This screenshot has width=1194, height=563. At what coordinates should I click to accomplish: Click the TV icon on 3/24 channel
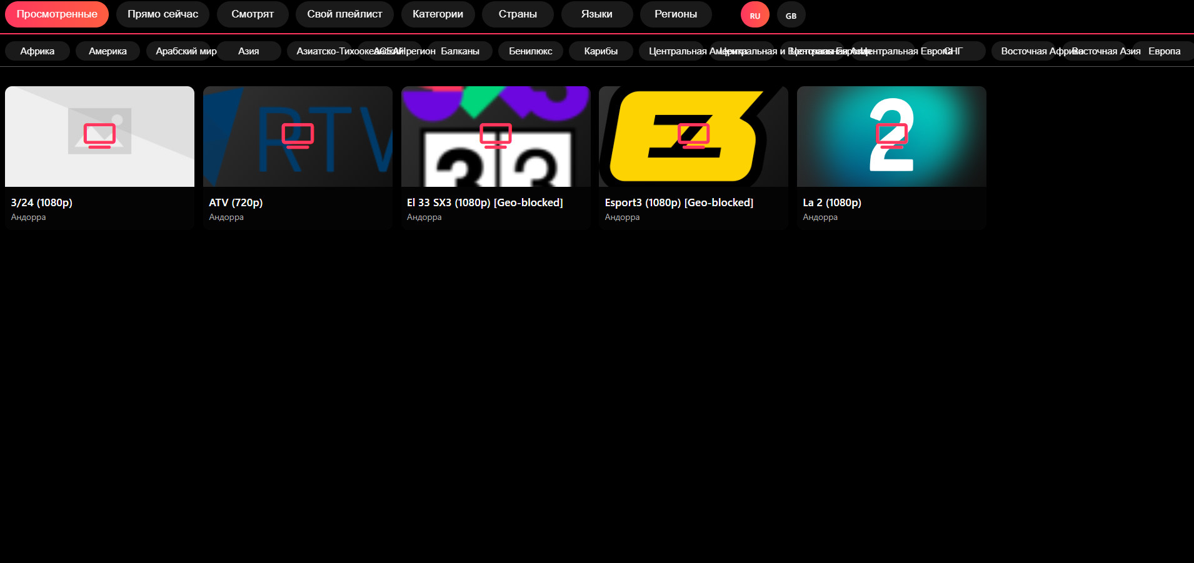point(99,136)
